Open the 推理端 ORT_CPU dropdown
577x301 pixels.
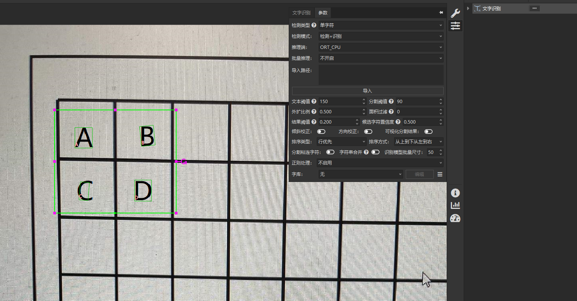pos(380,47)
